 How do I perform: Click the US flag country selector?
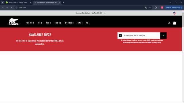(175, 13)
